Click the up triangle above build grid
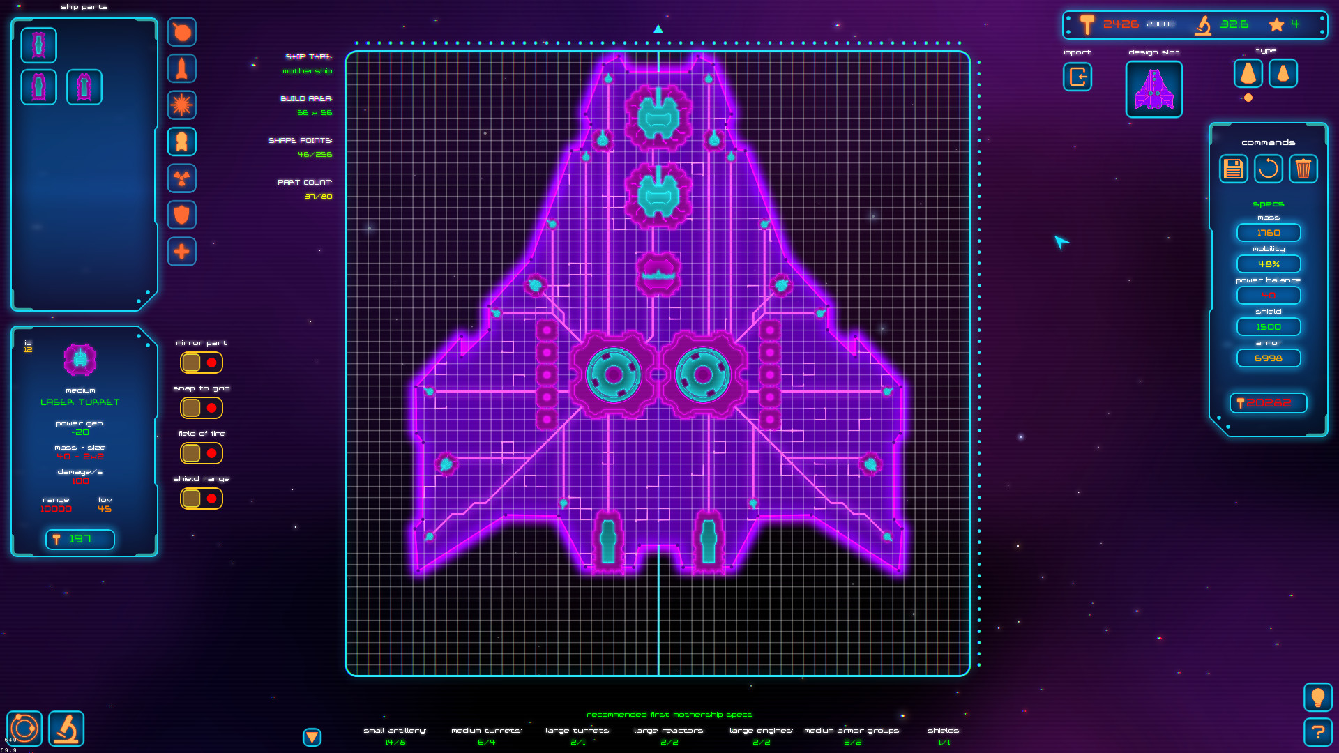The width and height of the screenshot is (1339, 753). tap(658, 29)
